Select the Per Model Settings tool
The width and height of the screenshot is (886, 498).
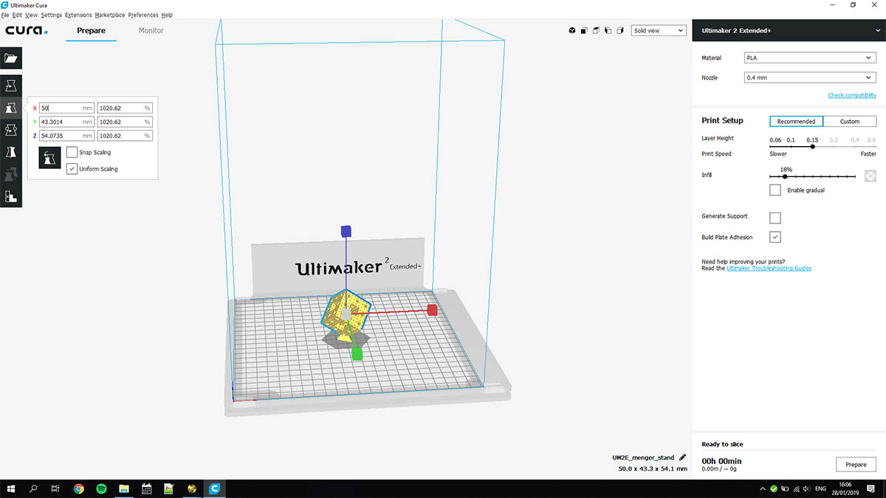[x=11, y=174]
